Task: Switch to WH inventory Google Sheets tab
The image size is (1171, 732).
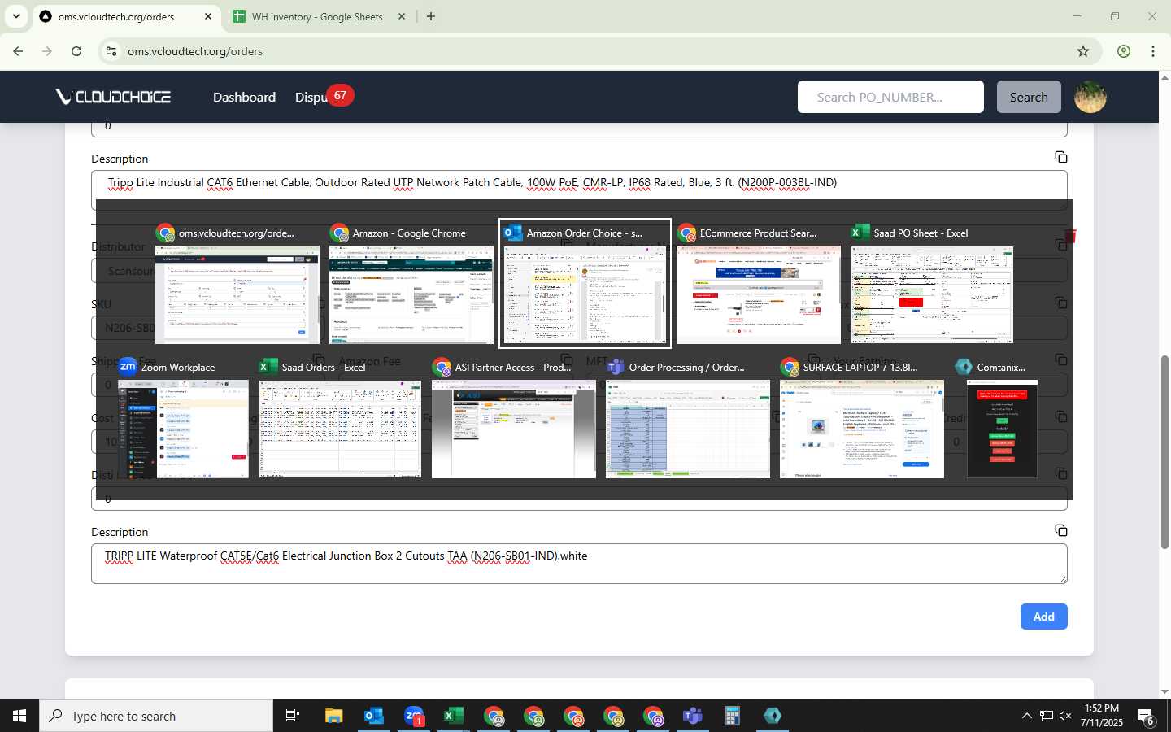Action: (x=317, y=16)
